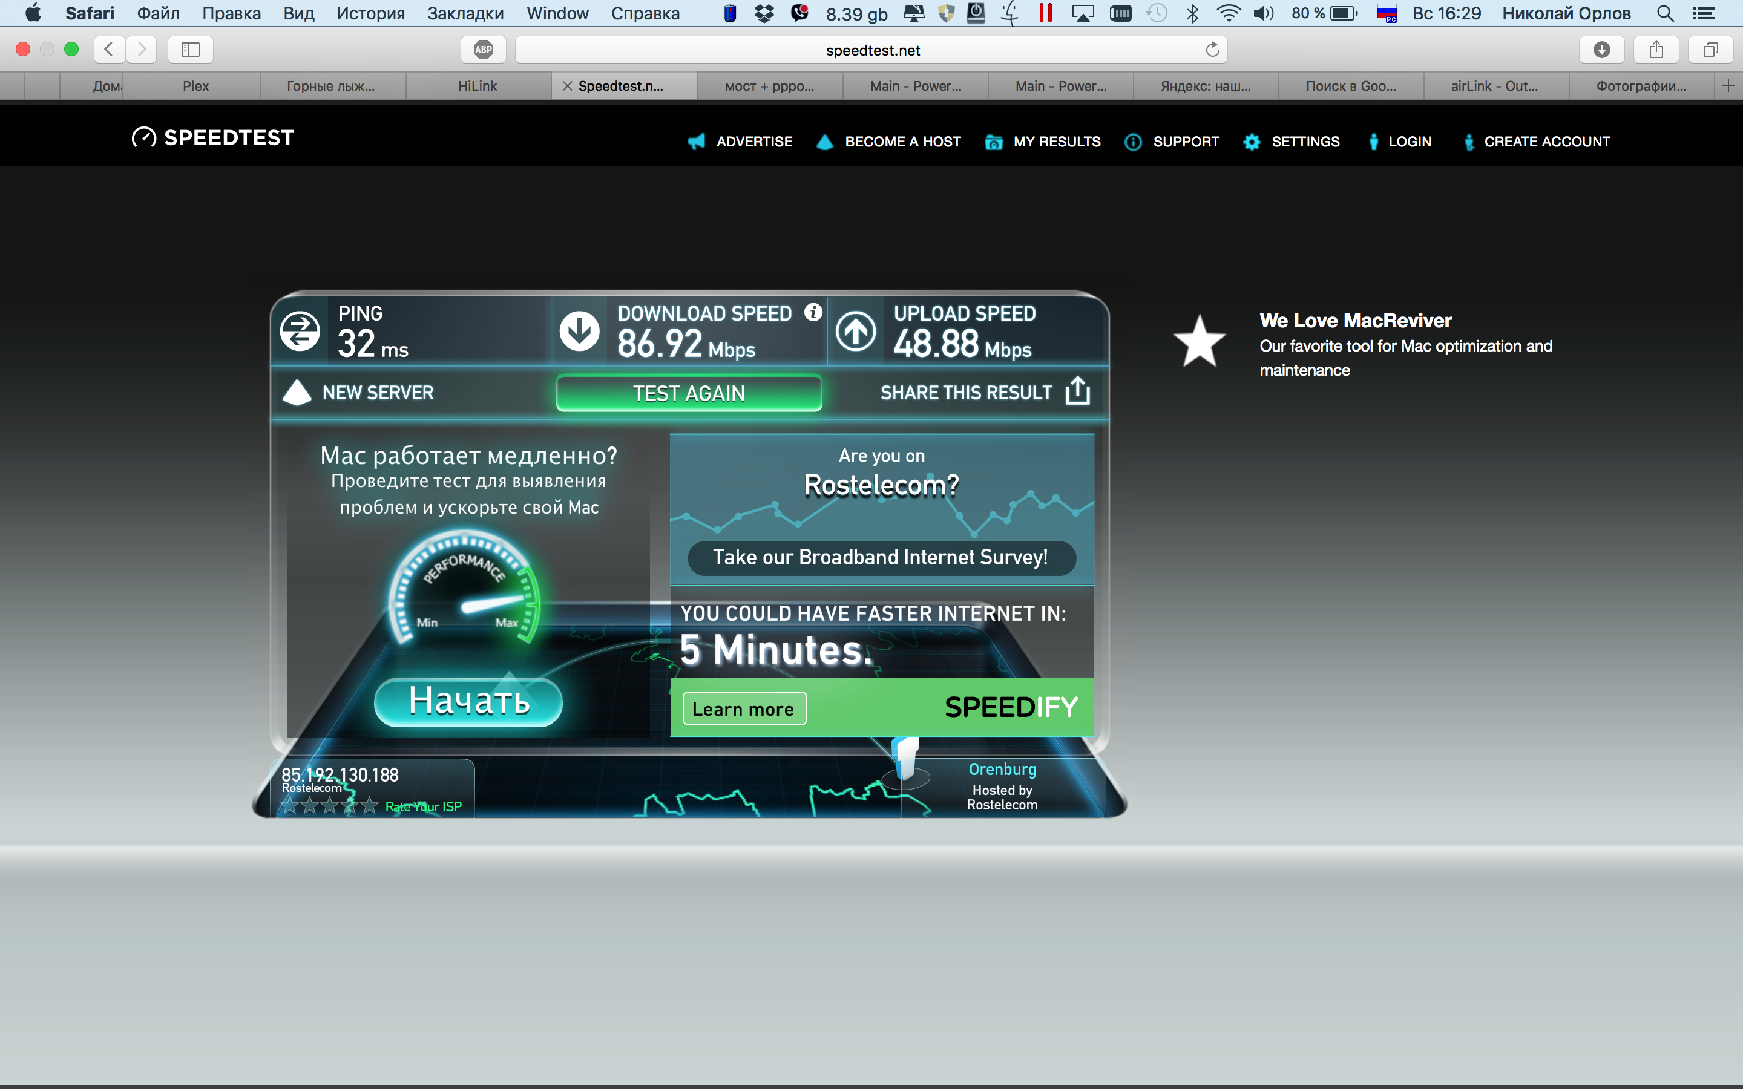
Task: Open SETTINGS page
Action: [x=1305, y=142]
